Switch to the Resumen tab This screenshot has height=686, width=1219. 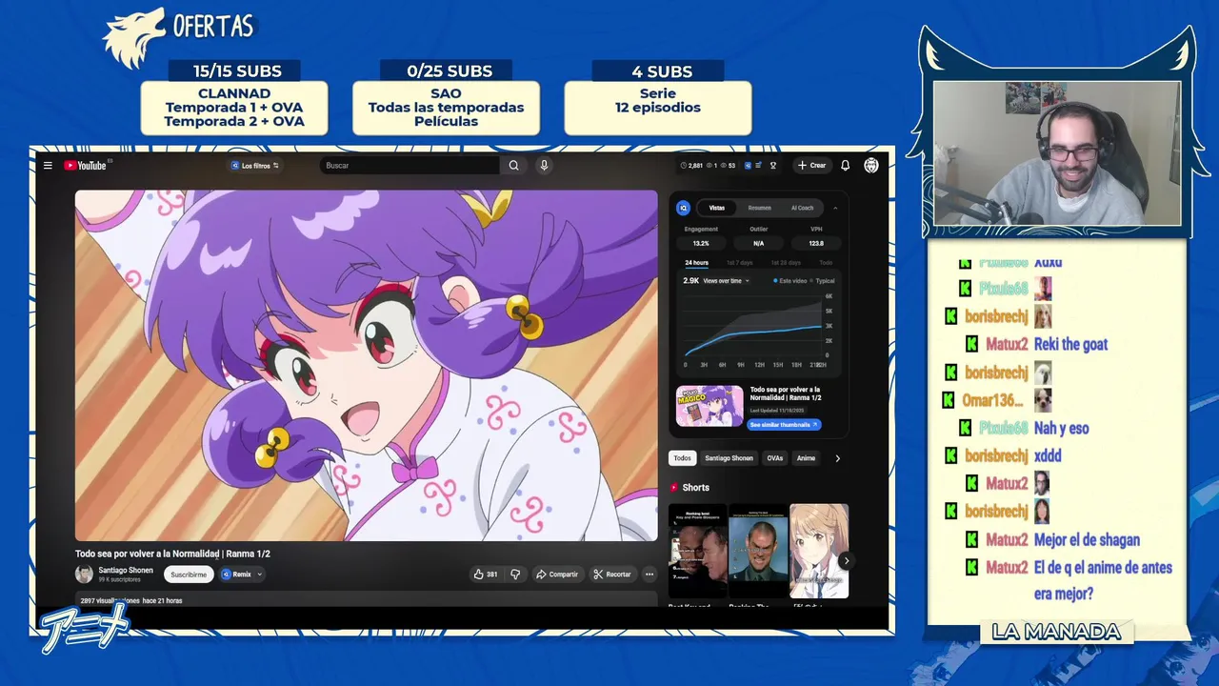coord(759,208)
